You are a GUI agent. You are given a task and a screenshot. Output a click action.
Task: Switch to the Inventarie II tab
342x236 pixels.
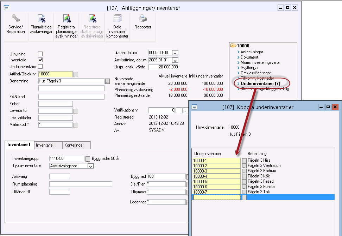tap(48, 145)
